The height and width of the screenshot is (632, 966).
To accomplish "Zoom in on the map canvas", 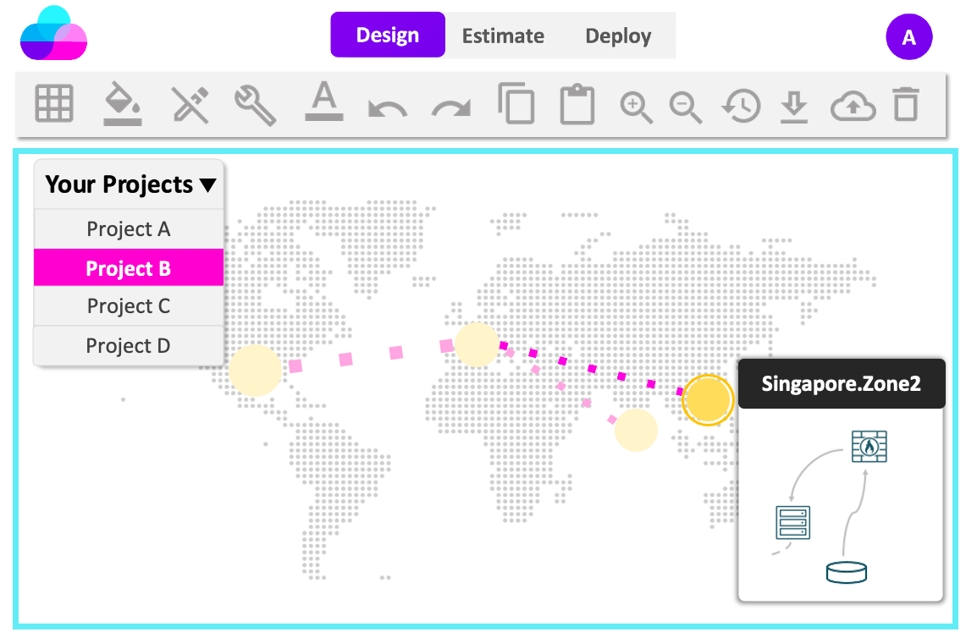I will point(636,103).
